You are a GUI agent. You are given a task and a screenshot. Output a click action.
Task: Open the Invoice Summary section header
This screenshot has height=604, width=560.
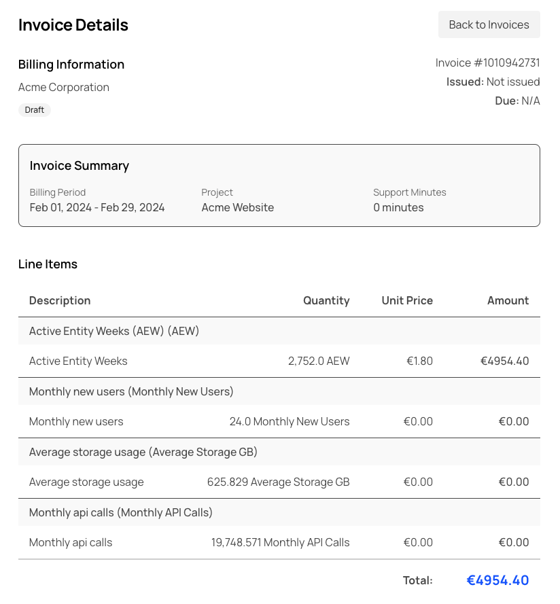(79, 165)
